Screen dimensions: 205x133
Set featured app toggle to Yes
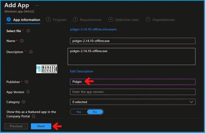click(79, 112)
